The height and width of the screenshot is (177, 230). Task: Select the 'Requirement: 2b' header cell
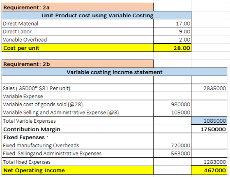[x=78, y=64]
